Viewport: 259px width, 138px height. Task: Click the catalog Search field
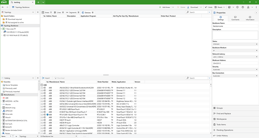tap(197, 78)
